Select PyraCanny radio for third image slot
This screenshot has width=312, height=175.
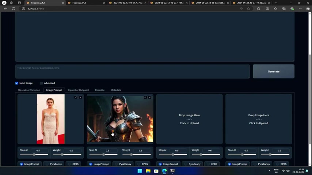pos(186,164)
